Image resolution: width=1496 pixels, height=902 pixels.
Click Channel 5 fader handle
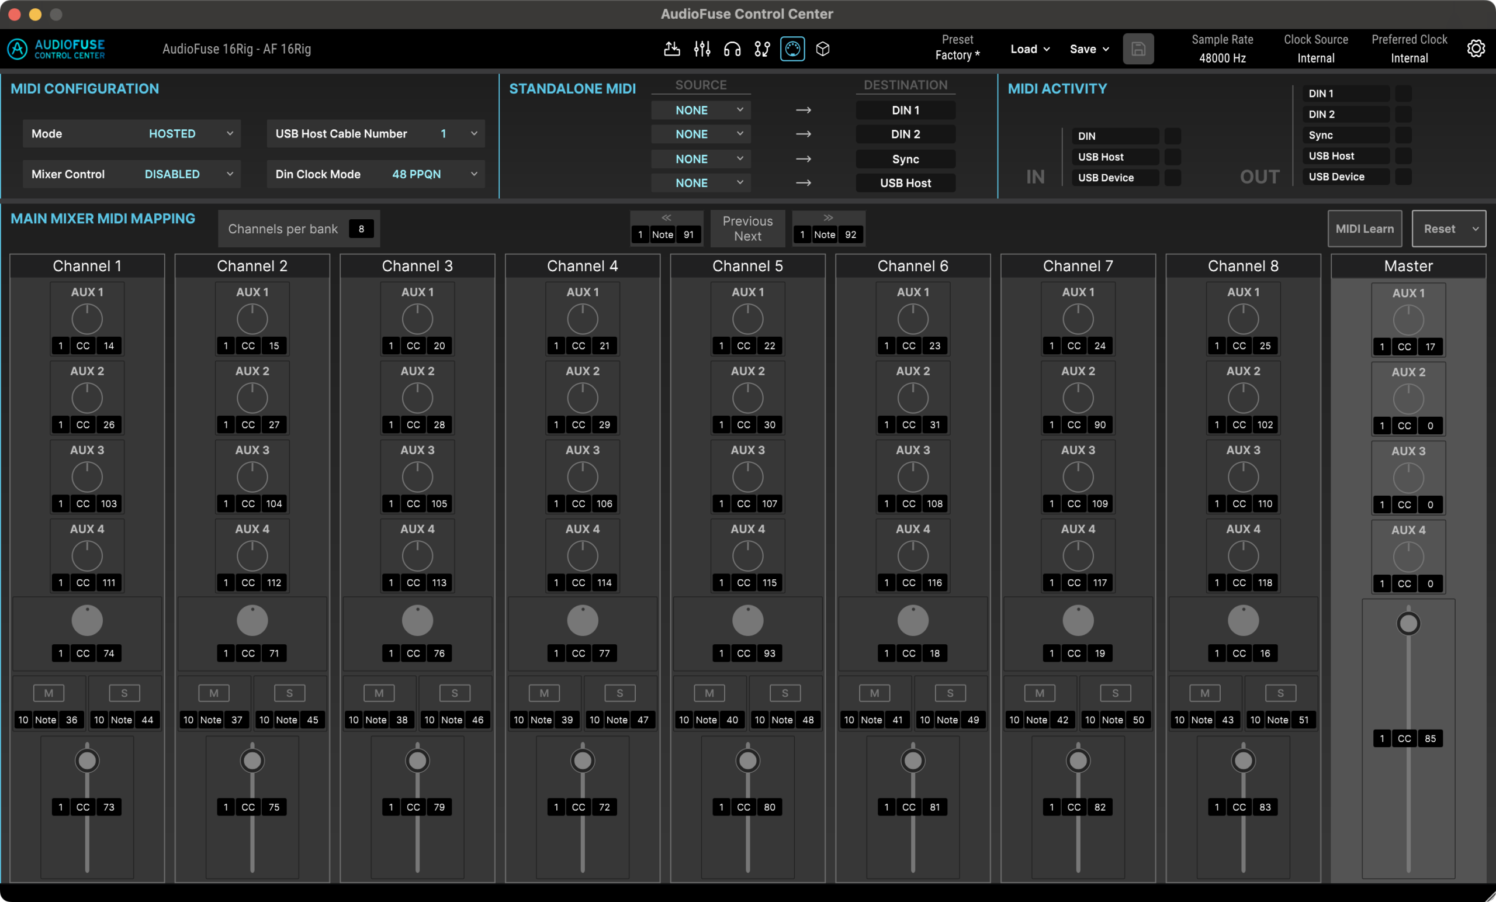point(747,761)
